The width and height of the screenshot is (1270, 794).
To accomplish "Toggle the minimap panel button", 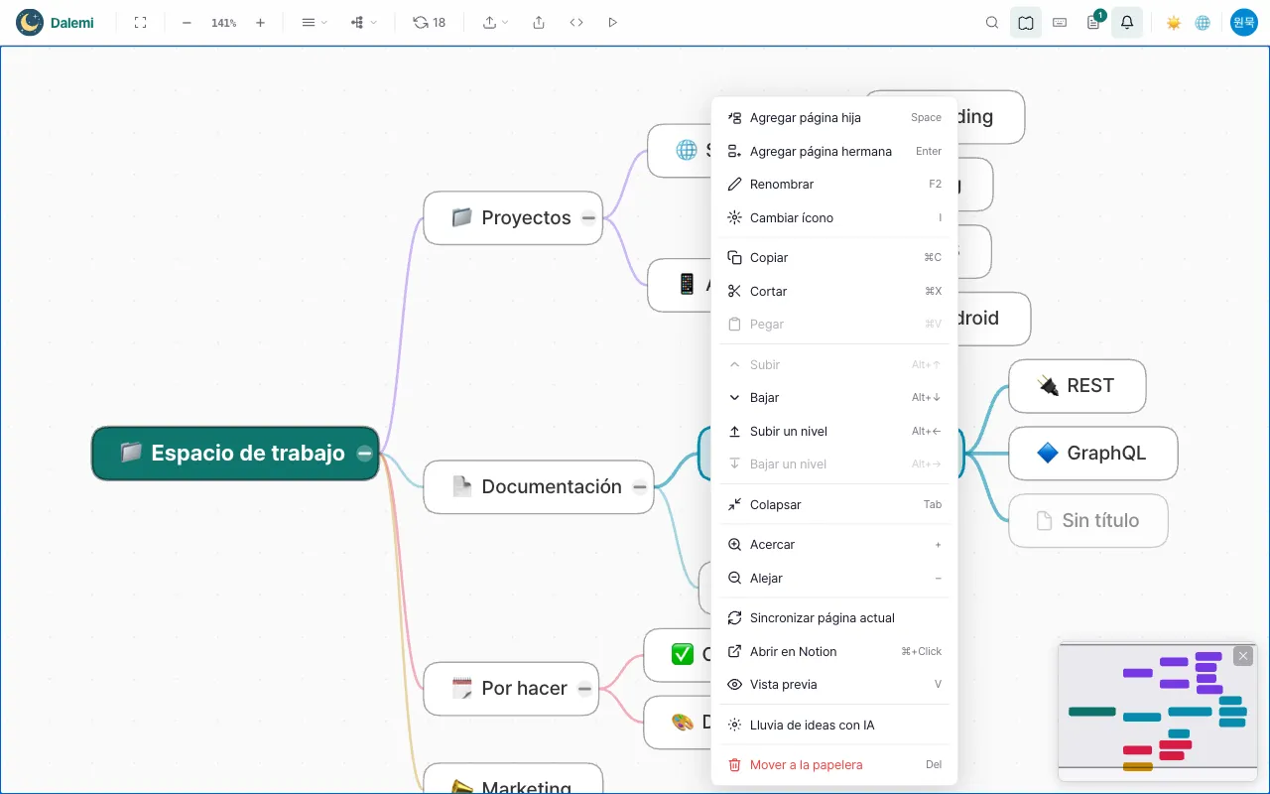I will pyautogui.click(x=1026, y=22).
